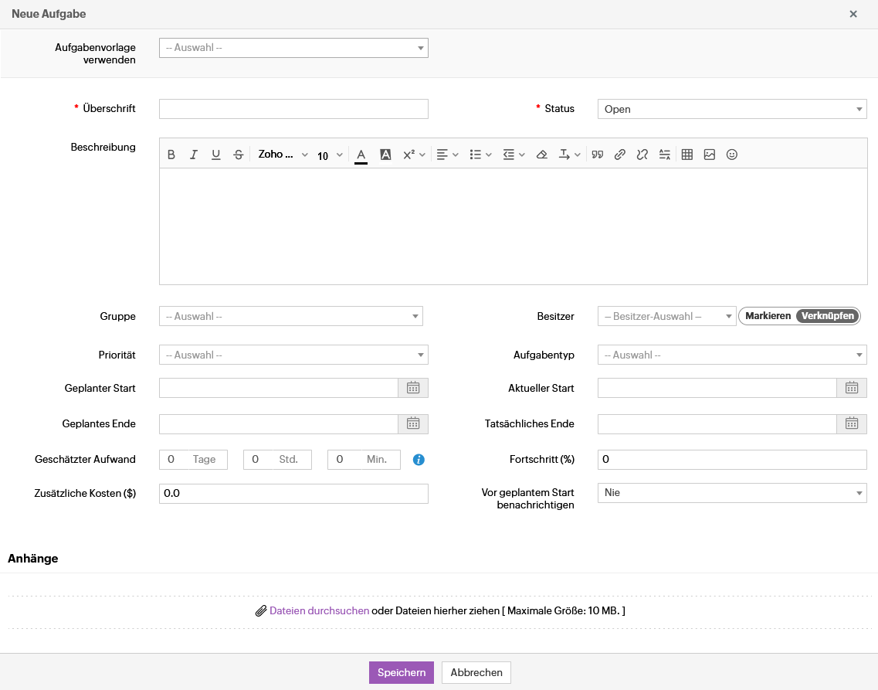This screenshot has height=690, width=878.
Task: Pick the font text color
Action: [x=361, y=155]
